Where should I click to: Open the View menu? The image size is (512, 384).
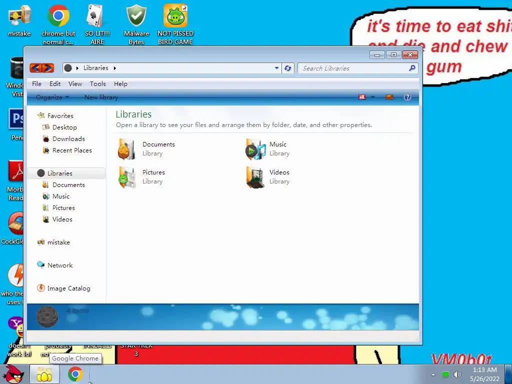click(75, 84)
